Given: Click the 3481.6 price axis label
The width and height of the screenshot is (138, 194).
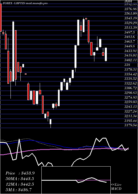Looking at the screenshot, I should point(129,37).
